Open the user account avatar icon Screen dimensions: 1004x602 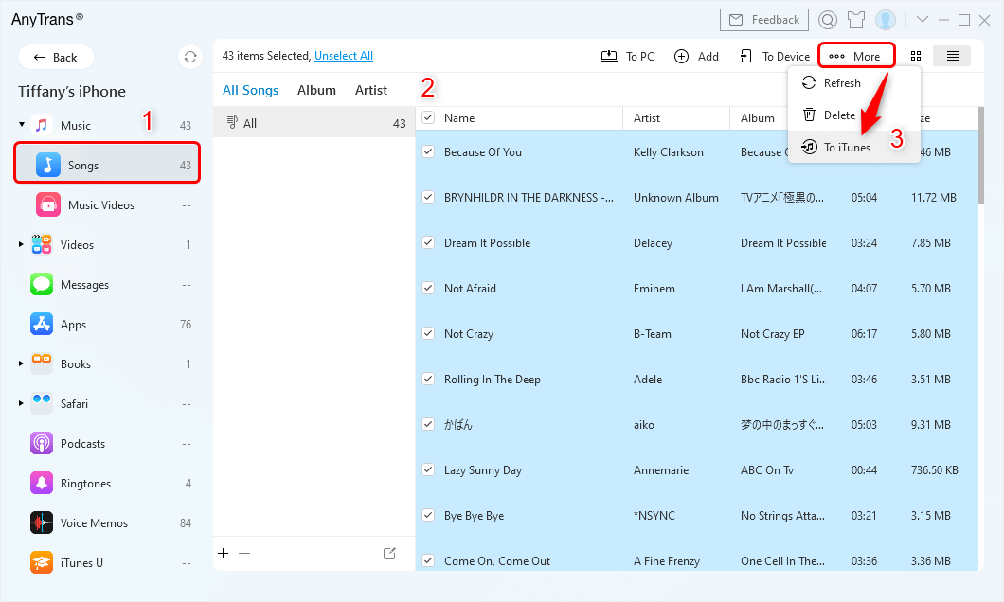tap(886, 20)
